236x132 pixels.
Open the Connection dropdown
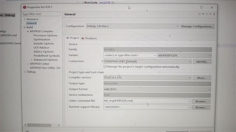(x=147, y=61)
